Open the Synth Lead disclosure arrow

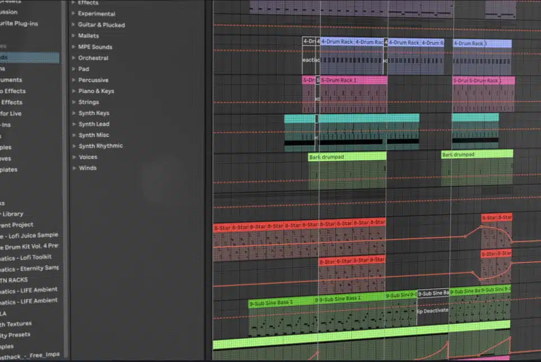pyautogui.click(x=73, y=124)
